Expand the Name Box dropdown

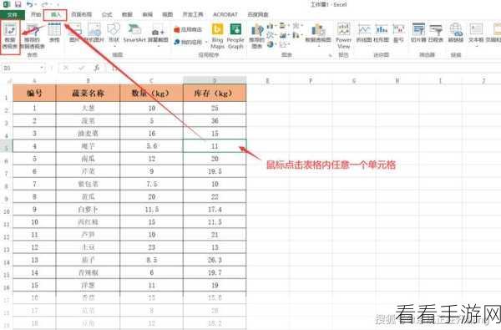coord(42,68)
